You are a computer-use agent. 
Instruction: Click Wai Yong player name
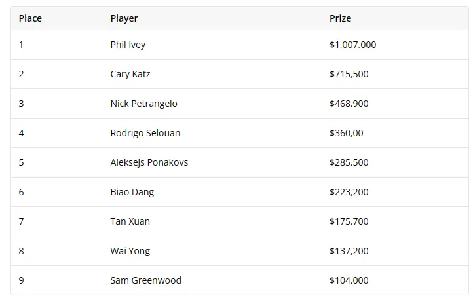point(130,251)
